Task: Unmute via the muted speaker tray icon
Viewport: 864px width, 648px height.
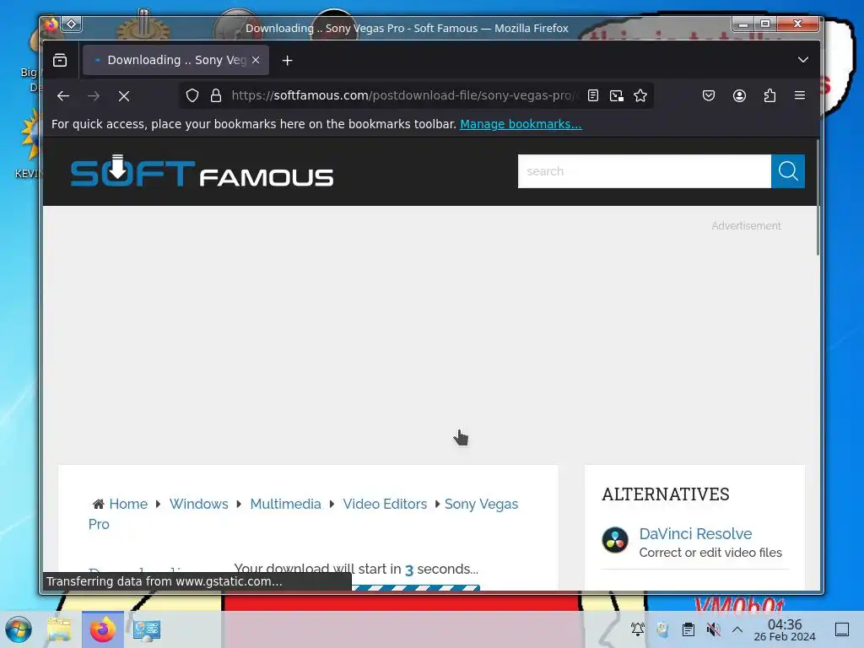Action: point(713,629)
